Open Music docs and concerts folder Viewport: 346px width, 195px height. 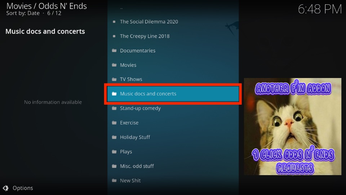coord(173,94)
